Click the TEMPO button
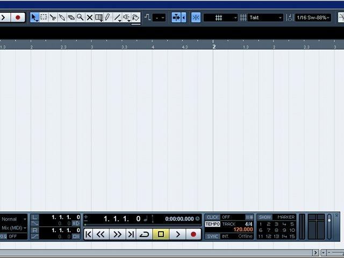Screen dimensions: 344x258 click(x=212, y=224)
